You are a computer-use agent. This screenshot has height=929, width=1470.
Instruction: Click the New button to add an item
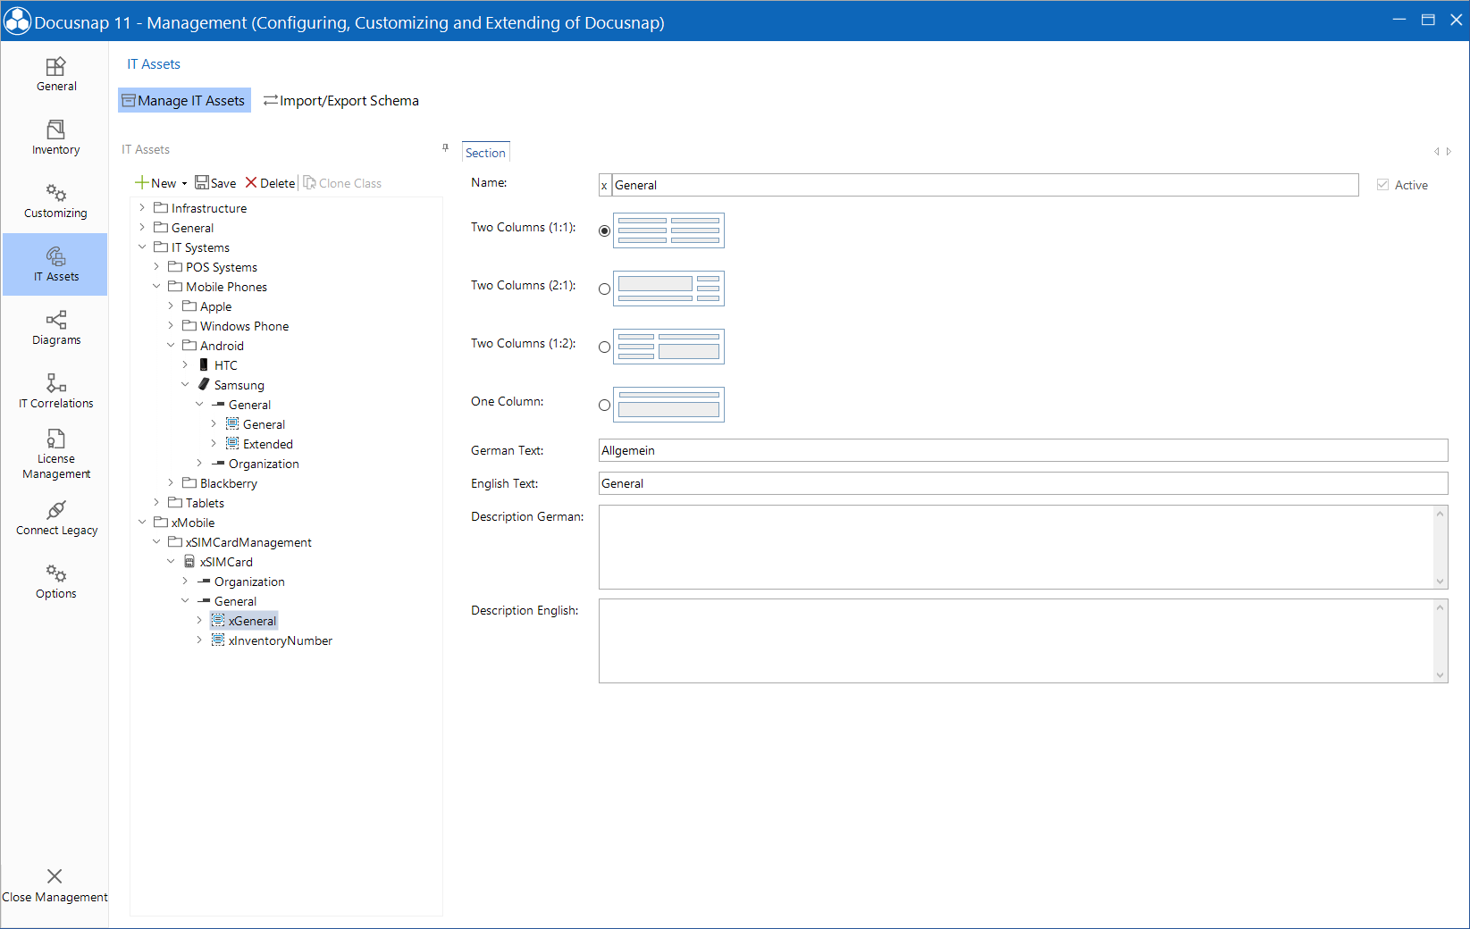pyautogui.click(x=159, y=182)
